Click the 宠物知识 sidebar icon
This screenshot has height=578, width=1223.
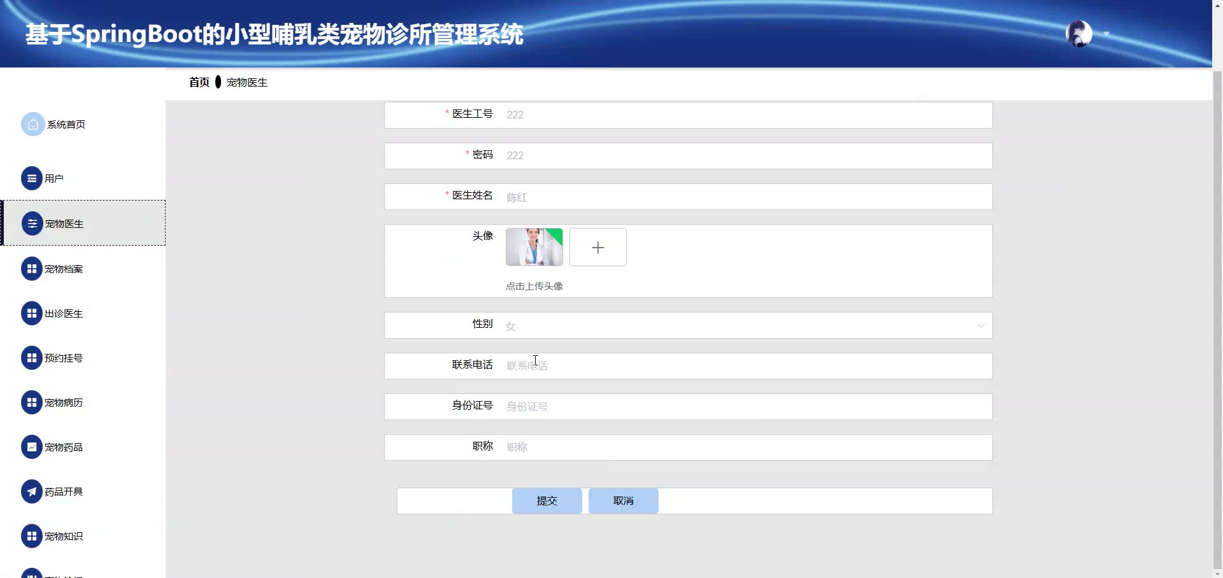click(x=32, y=536)
